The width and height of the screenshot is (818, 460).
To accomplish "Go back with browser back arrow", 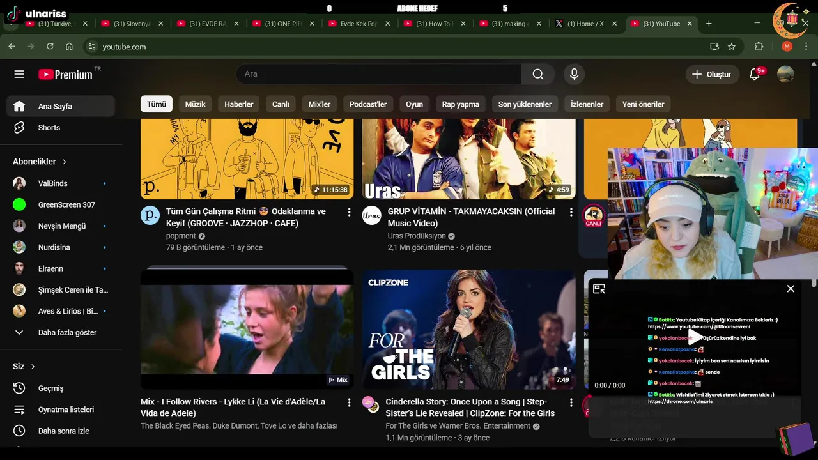I will (12, 47).
